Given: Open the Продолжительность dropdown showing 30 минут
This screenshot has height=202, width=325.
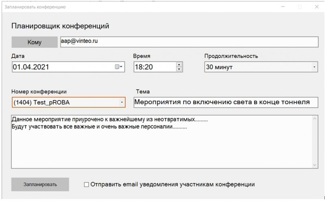Looking at the screenshot, I should [x=261, y=67].
